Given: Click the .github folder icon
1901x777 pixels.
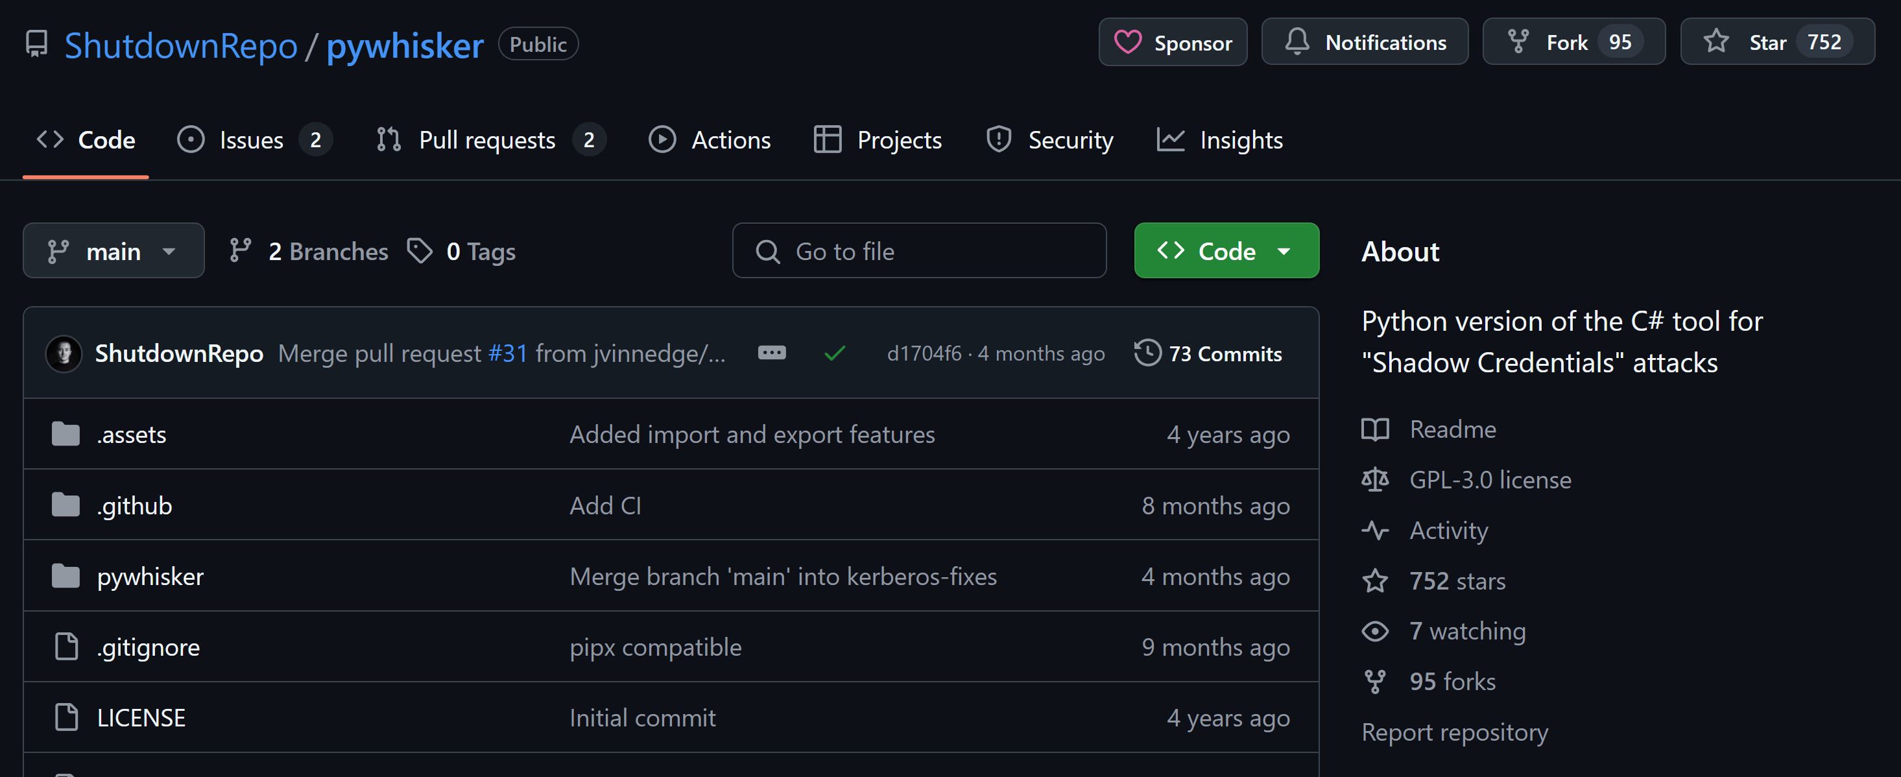Looking at the screenshot, I should pos(66,505).
